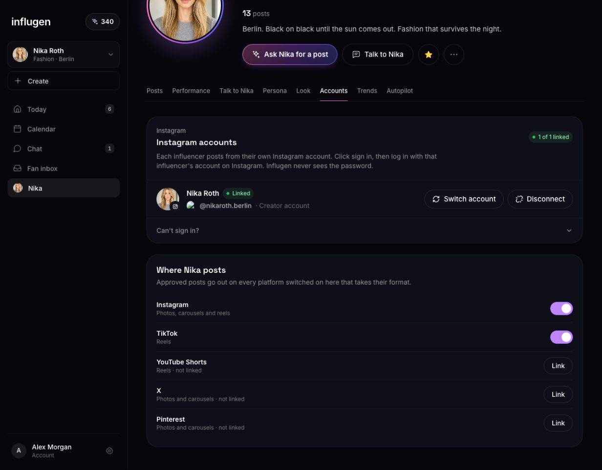
Task: Click the green Linked status badge
Action: tap(238, 193)
